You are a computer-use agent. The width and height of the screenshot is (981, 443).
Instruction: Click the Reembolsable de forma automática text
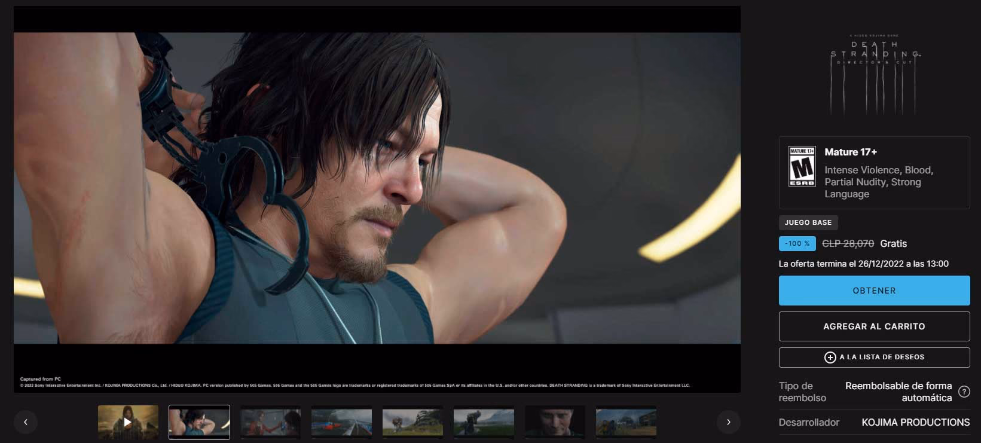coord(898,392)
